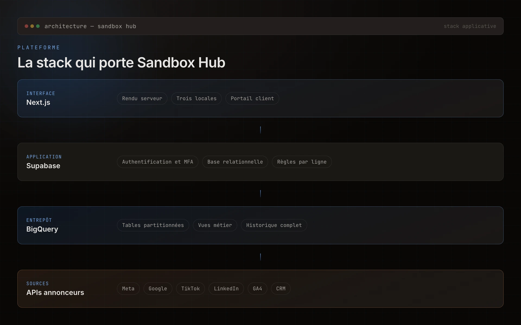Select the "BigQuery" layer name
Screen dimensions: 521x325
coord(42,229)
